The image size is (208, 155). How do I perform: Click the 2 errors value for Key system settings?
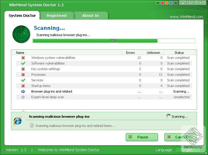click(x=140, y=69)
